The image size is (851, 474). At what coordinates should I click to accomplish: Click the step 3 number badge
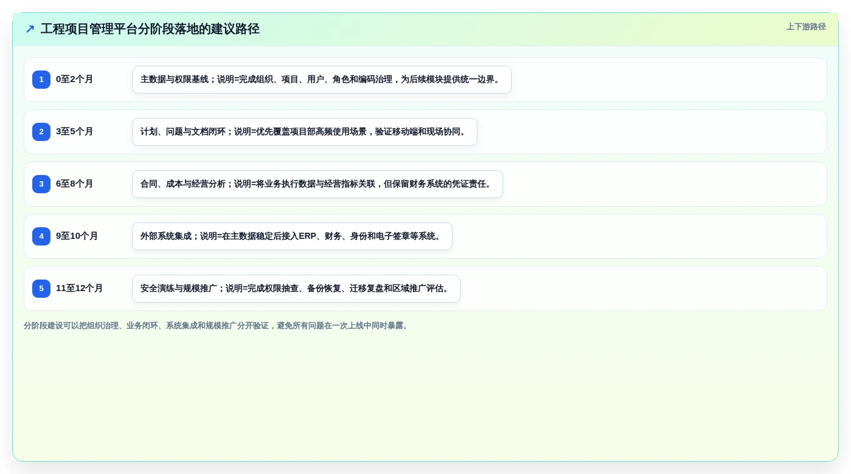click(41, 184)
